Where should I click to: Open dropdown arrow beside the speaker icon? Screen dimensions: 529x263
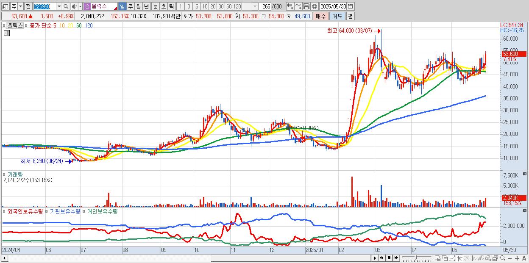pyautogui.click(x=80, y=6)
